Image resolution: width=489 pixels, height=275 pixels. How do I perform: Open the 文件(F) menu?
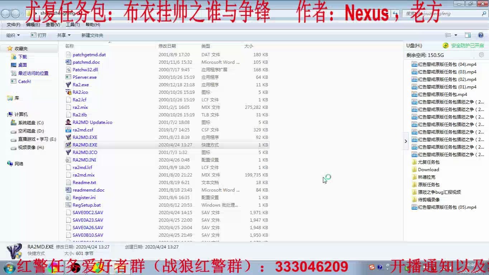(x=14, y=25)
